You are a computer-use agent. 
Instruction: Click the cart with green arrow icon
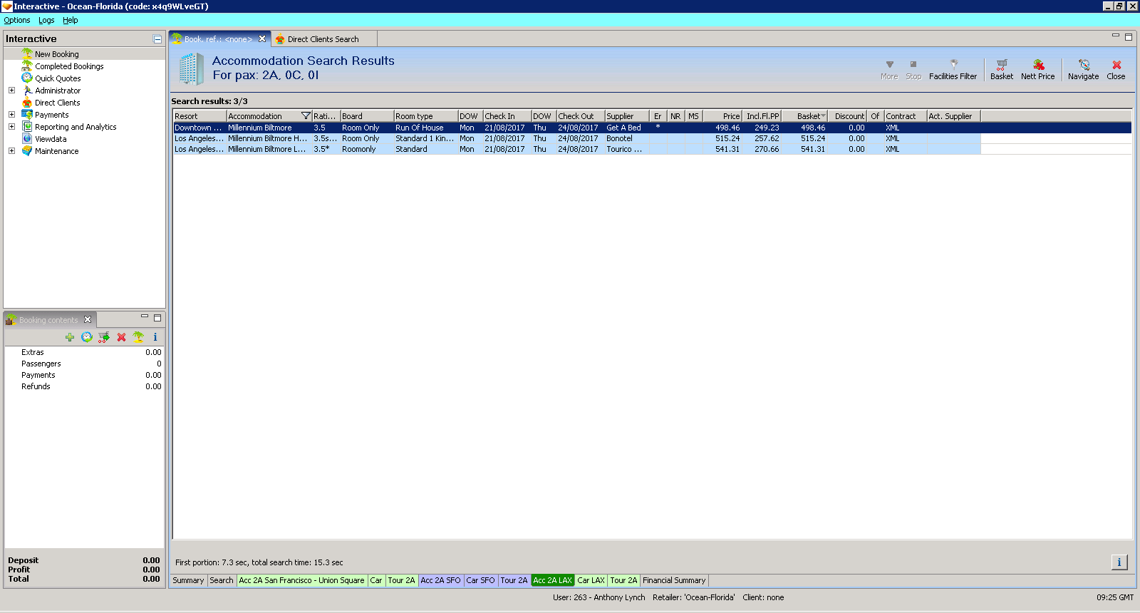pyautogui.click(x=104, y=337)
